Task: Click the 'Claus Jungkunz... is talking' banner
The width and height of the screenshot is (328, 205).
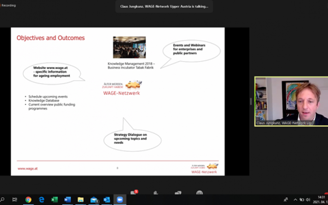Action: (164, 7)
